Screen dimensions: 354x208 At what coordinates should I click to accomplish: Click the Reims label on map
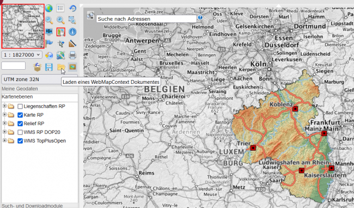coord(147,173)
